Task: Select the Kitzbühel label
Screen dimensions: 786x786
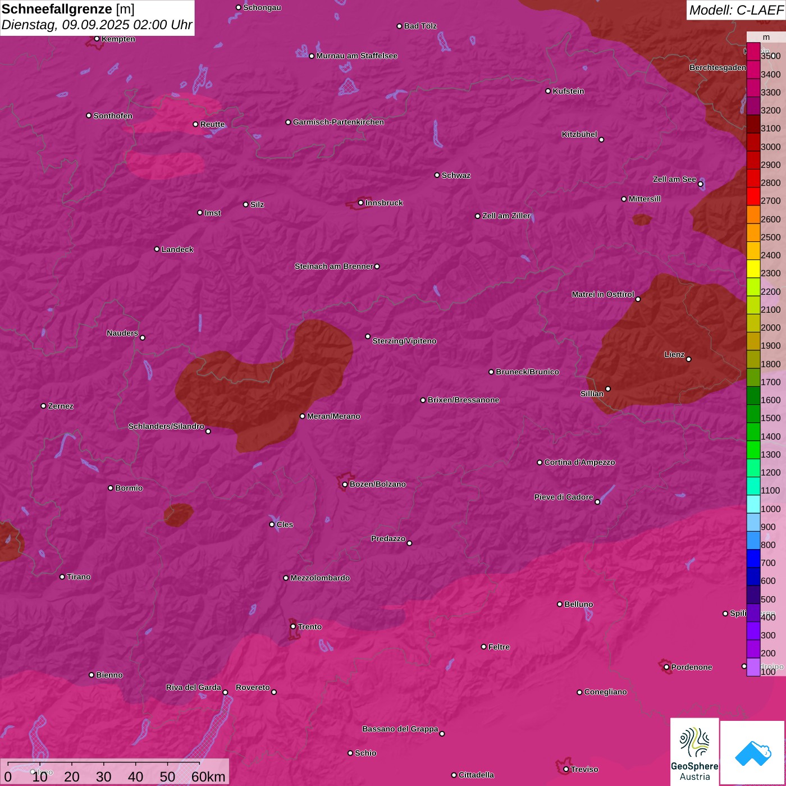Action: tap(579, 134)
